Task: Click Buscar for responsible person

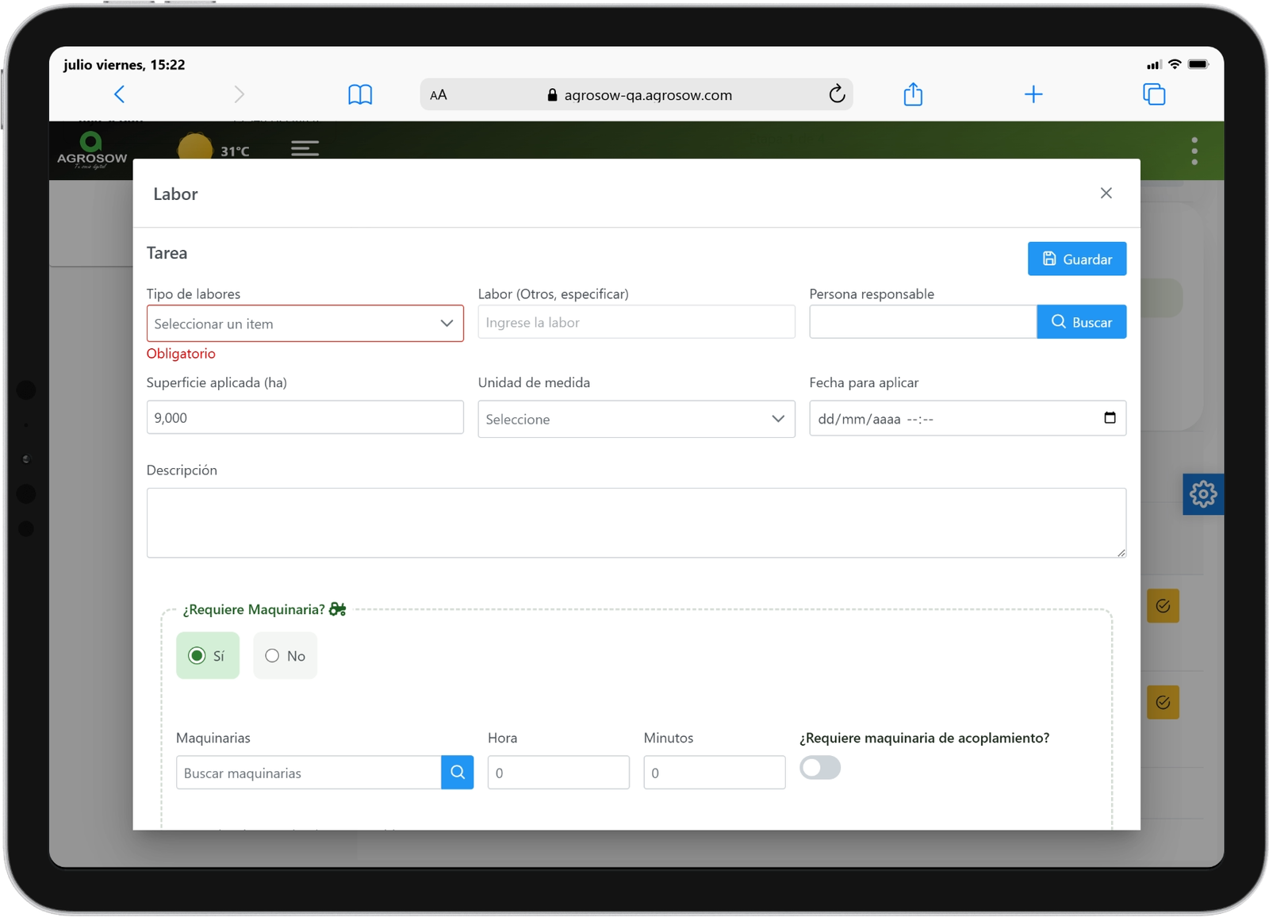Action: click(x=1082, y=322)
